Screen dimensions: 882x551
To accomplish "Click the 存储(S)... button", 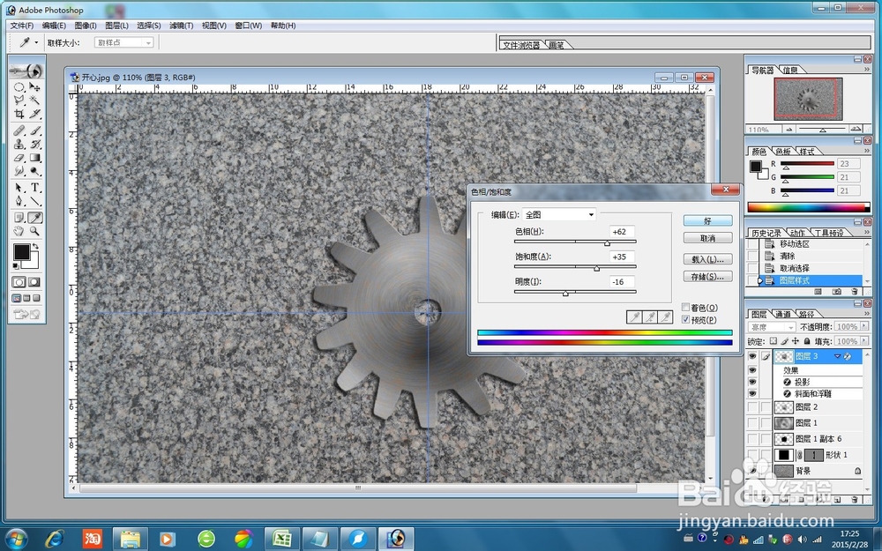I will point(707,276).
